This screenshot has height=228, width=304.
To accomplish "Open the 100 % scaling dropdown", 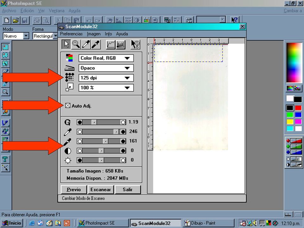I will point(106,88).
